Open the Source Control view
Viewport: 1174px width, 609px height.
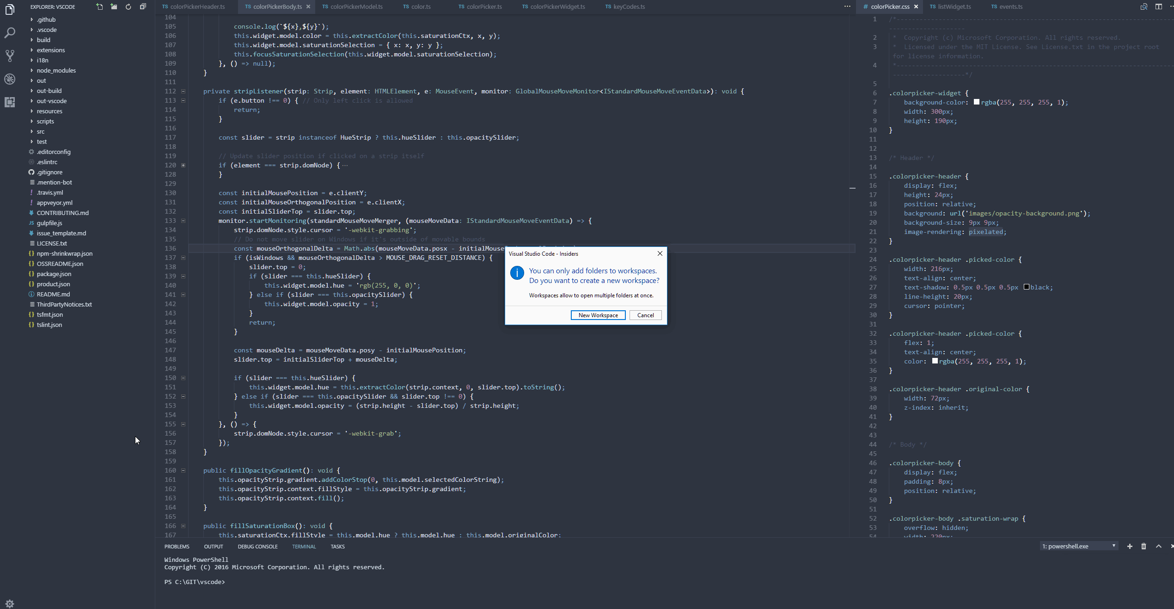pos(10,55)
